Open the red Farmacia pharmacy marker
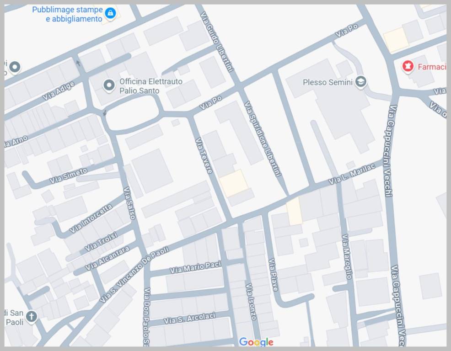451x351 pixels. coord(407,67)
